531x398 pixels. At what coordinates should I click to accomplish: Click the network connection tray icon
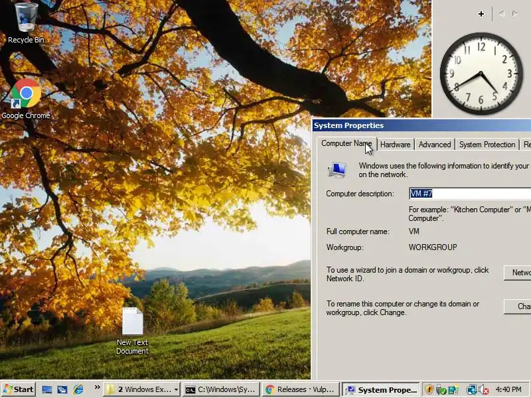(471, 389)
